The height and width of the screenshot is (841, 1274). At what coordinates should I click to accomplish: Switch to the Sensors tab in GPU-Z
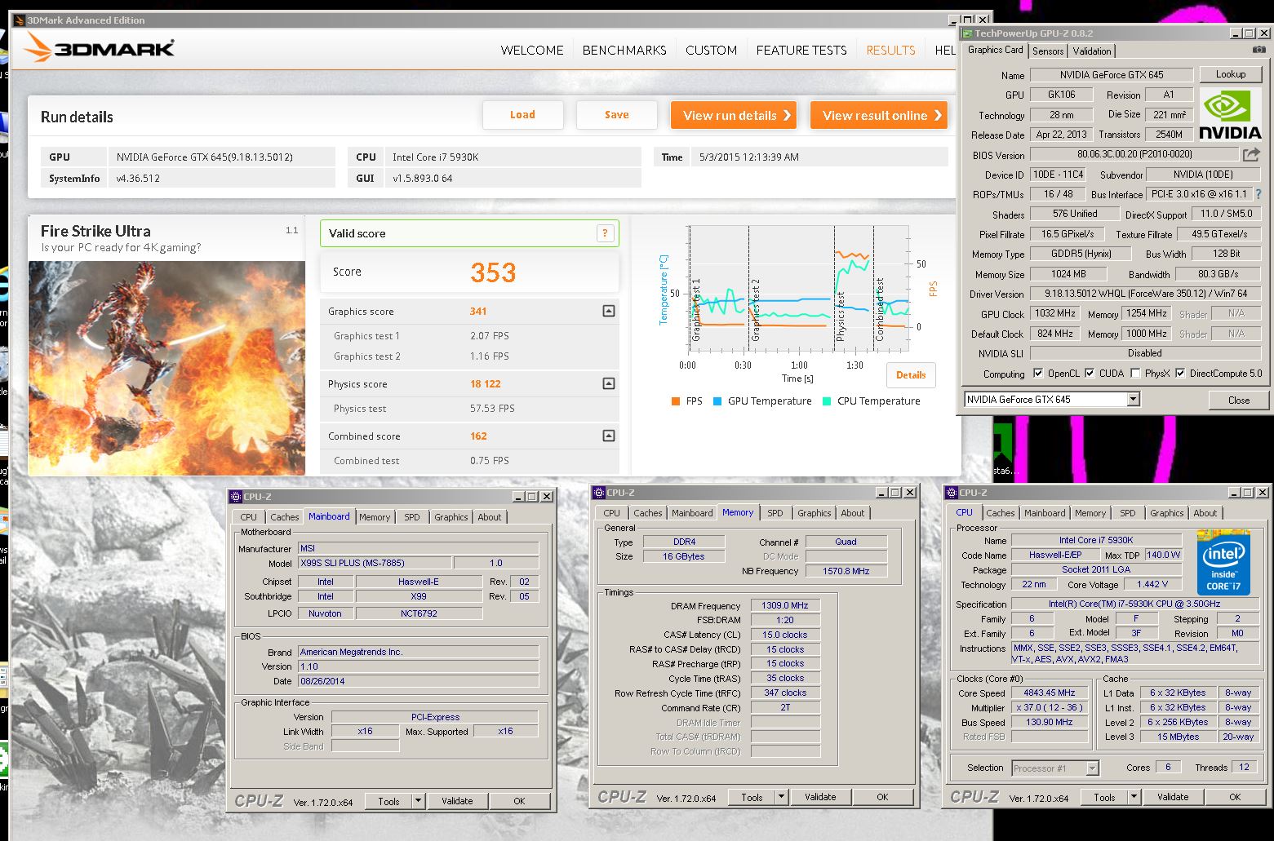1048,51
